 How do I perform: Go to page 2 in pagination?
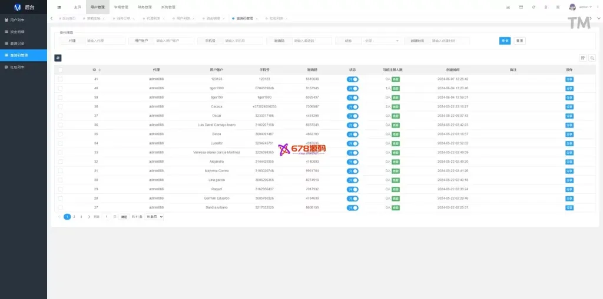[74, 217]
